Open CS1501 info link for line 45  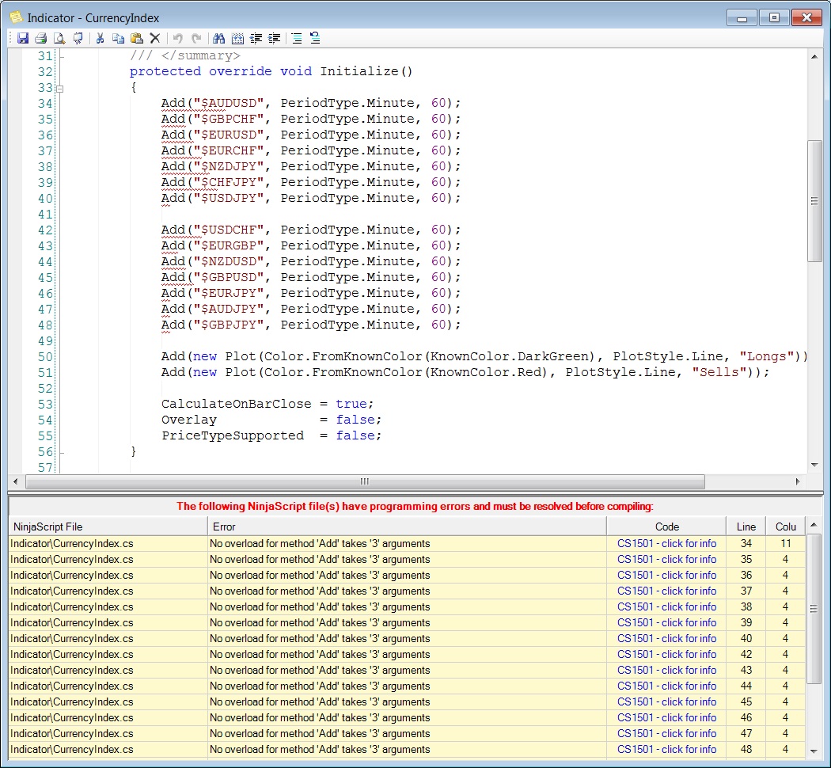(x=666, y=701)
